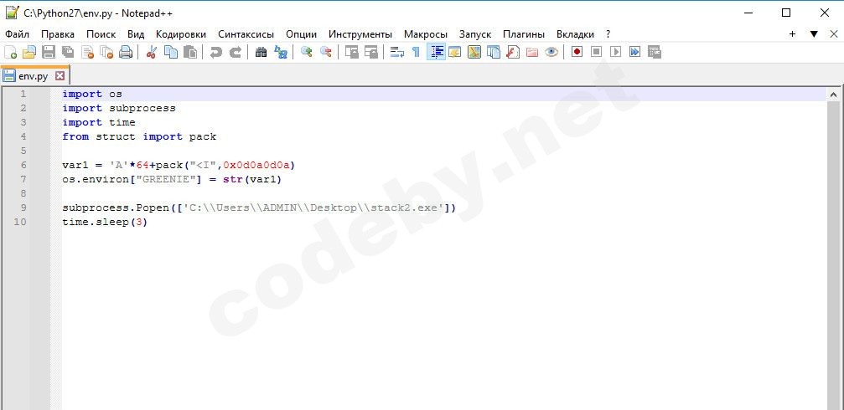Click the Redo arrow icon
Screen dimensions: 844x410
click(x=236, y=52)
